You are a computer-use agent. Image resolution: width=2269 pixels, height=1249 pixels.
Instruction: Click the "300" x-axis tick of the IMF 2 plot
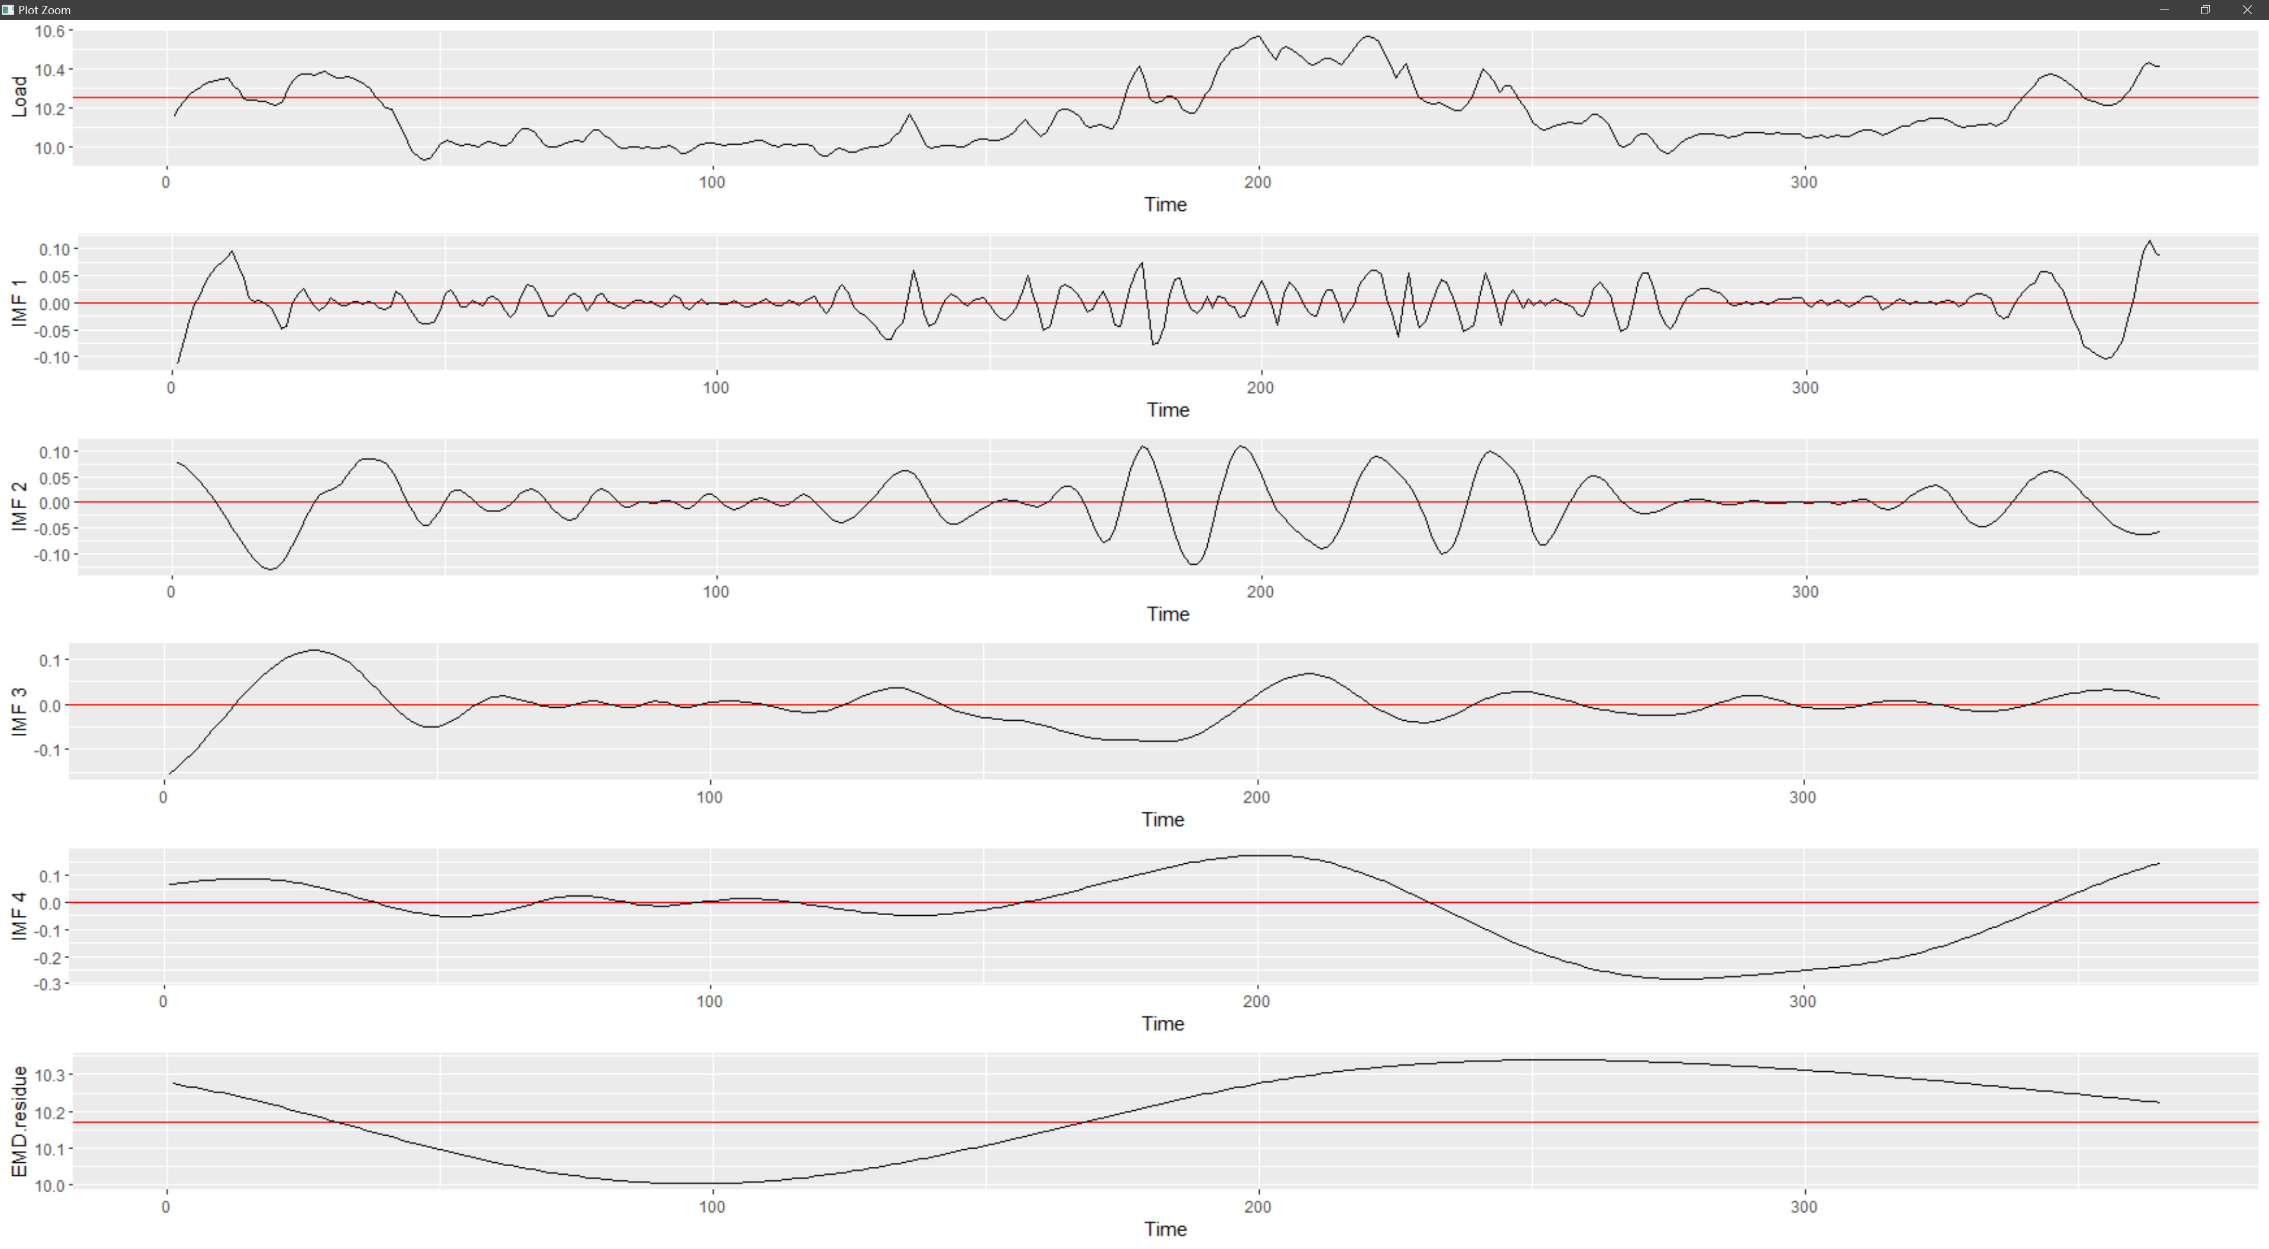[1805, 592]
